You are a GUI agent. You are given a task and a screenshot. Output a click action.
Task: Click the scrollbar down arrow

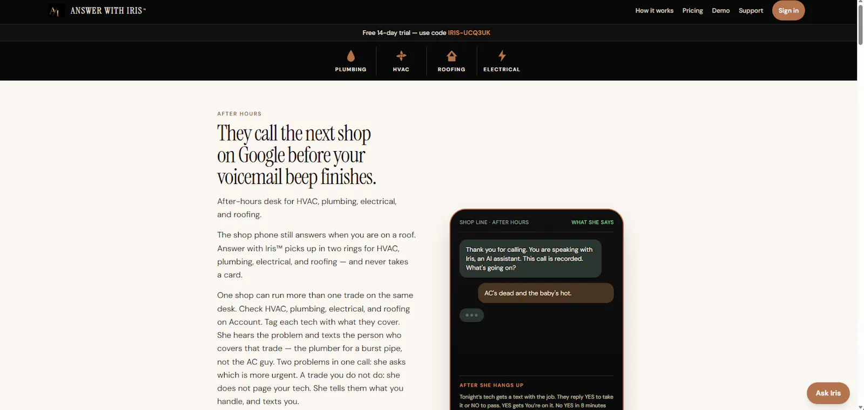(x=860, y=407)
